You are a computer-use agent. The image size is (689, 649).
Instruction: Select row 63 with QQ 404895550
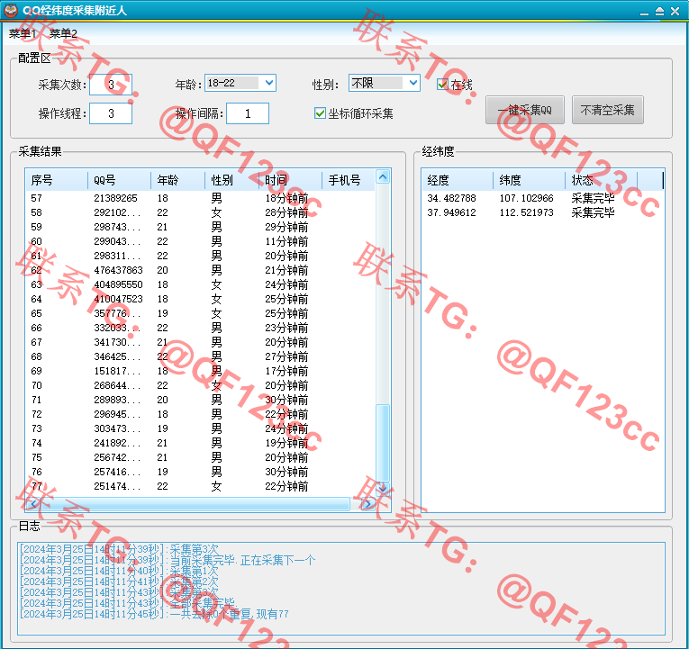pos(200,284)
